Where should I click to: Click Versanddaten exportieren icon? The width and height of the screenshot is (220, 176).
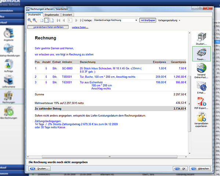click(201, 120)
